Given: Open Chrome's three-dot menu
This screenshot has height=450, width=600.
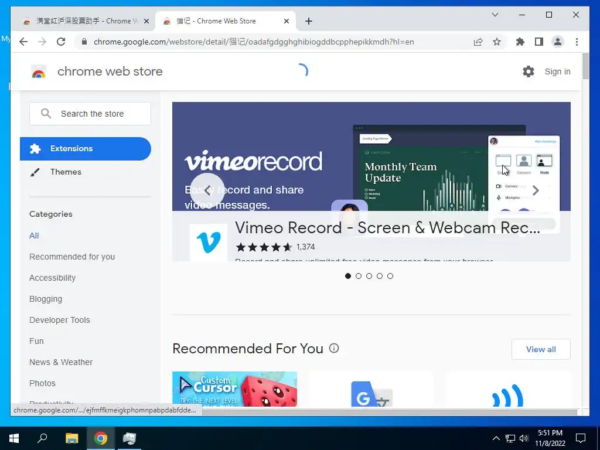Looking at the screenshot, I should tap(577, 42).
